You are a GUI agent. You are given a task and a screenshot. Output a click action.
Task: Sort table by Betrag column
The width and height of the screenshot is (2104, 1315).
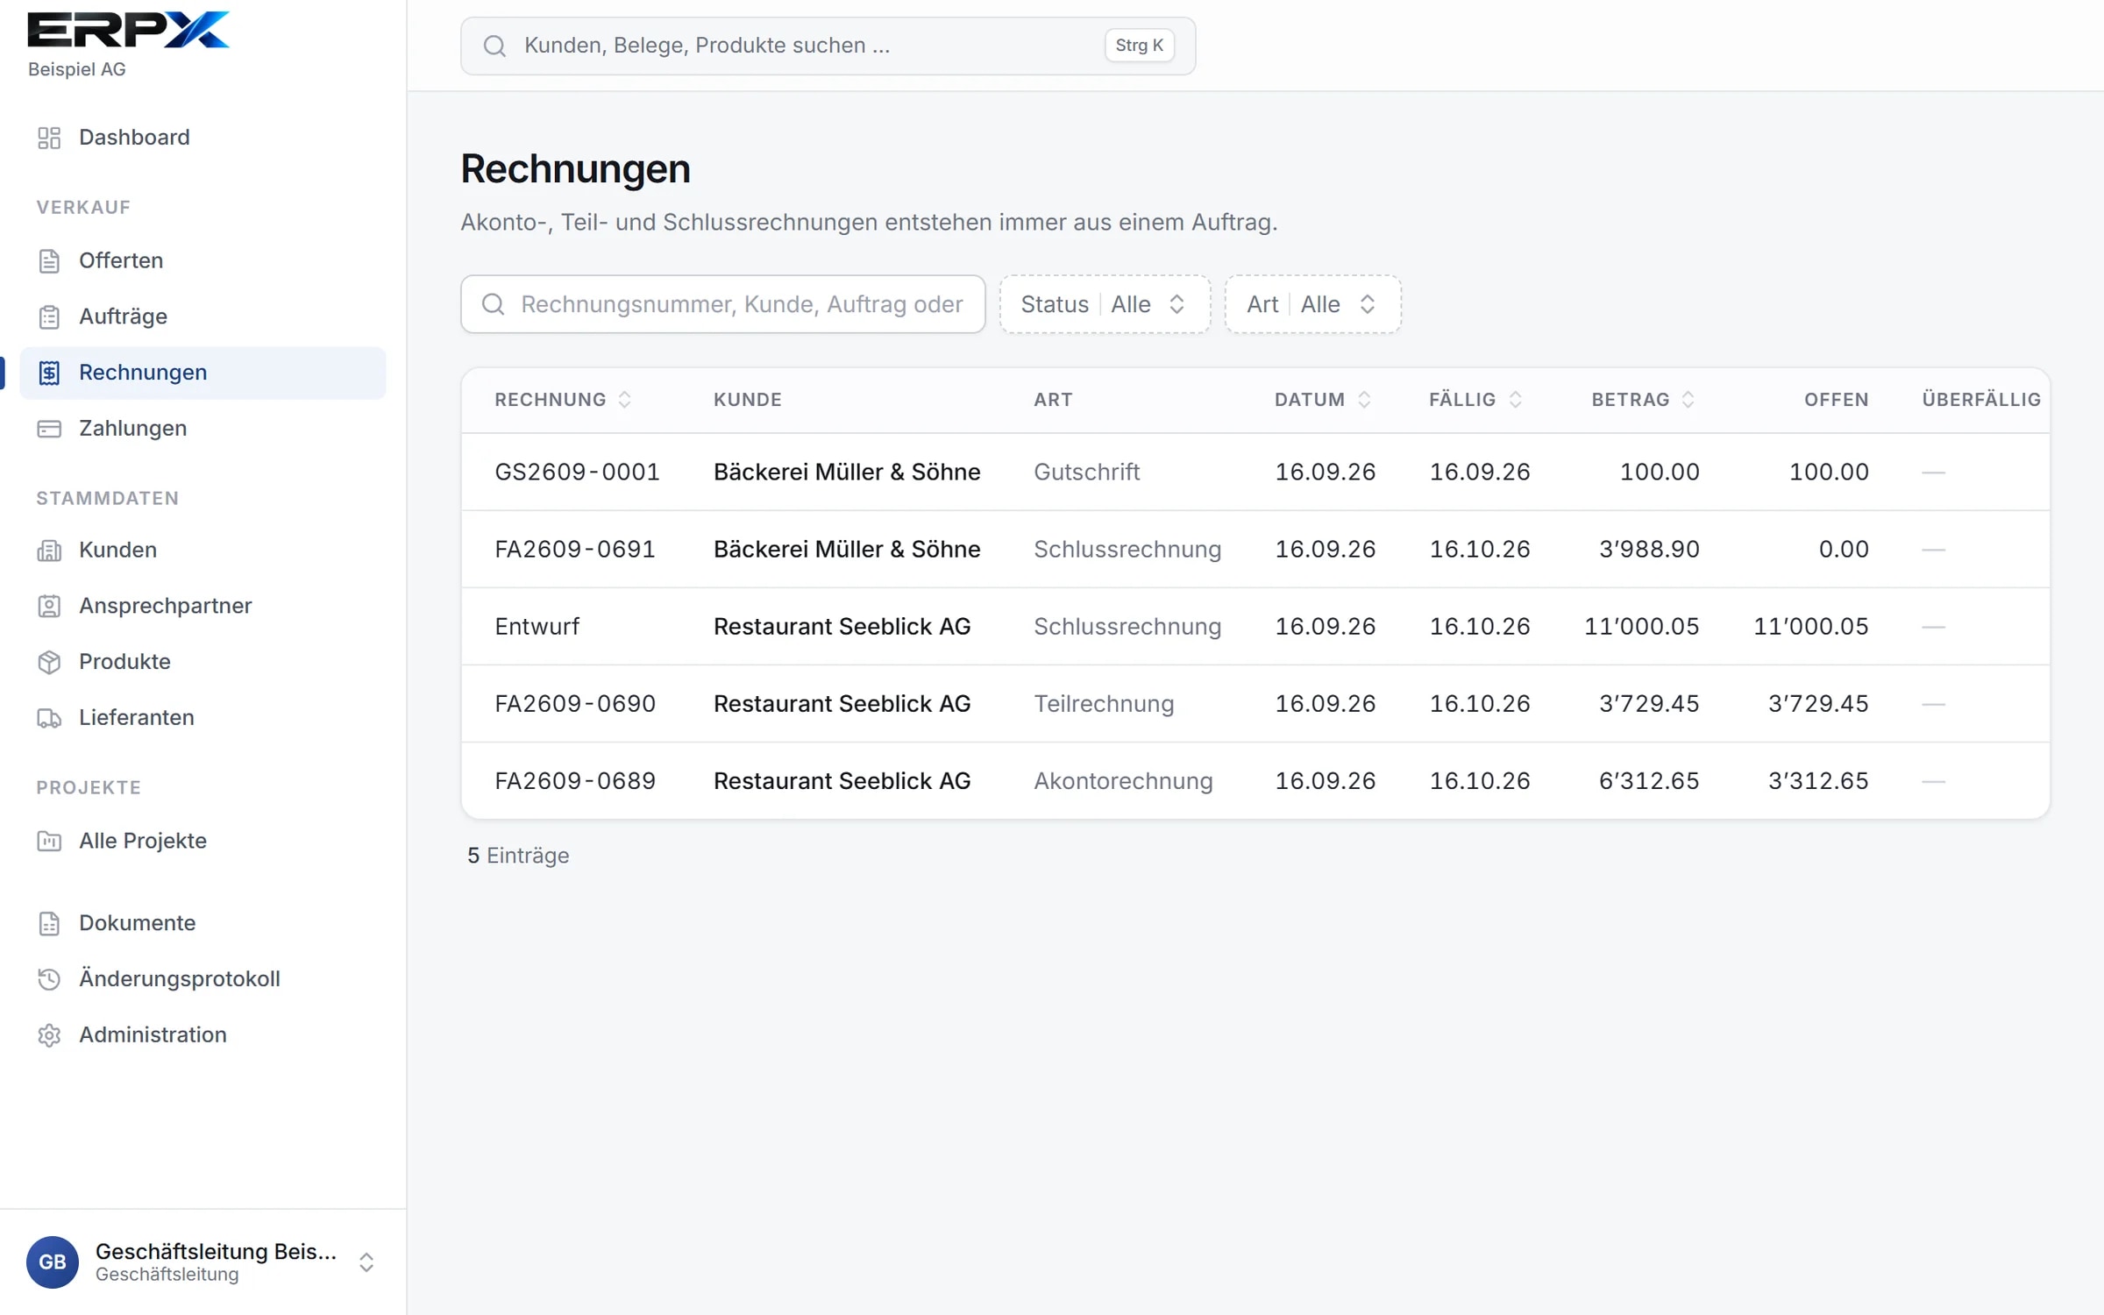point(1644,400)
